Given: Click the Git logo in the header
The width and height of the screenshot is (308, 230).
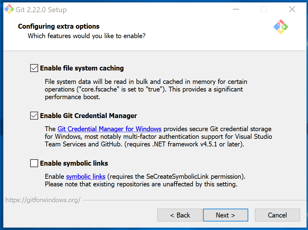Looking at the screenshot, I should 281,27.
